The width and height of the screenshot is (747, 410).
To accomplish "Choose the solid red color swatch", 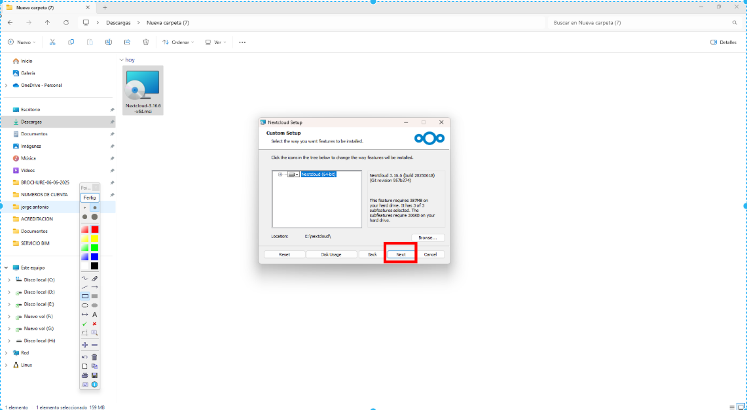I will pos(95,230).
